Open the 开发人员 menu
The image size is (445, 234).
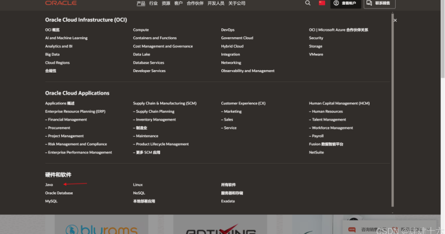216,4
